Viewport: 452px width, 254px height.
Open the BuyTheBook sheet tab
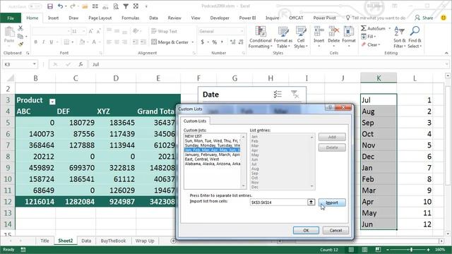[x=113, y=241]
